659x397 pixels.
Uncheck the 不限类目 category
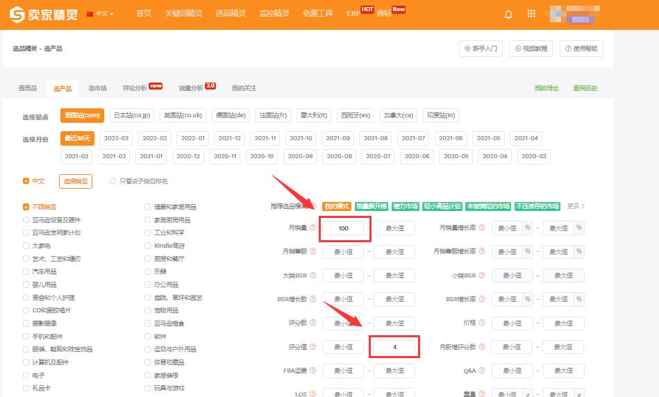[26, 207]
